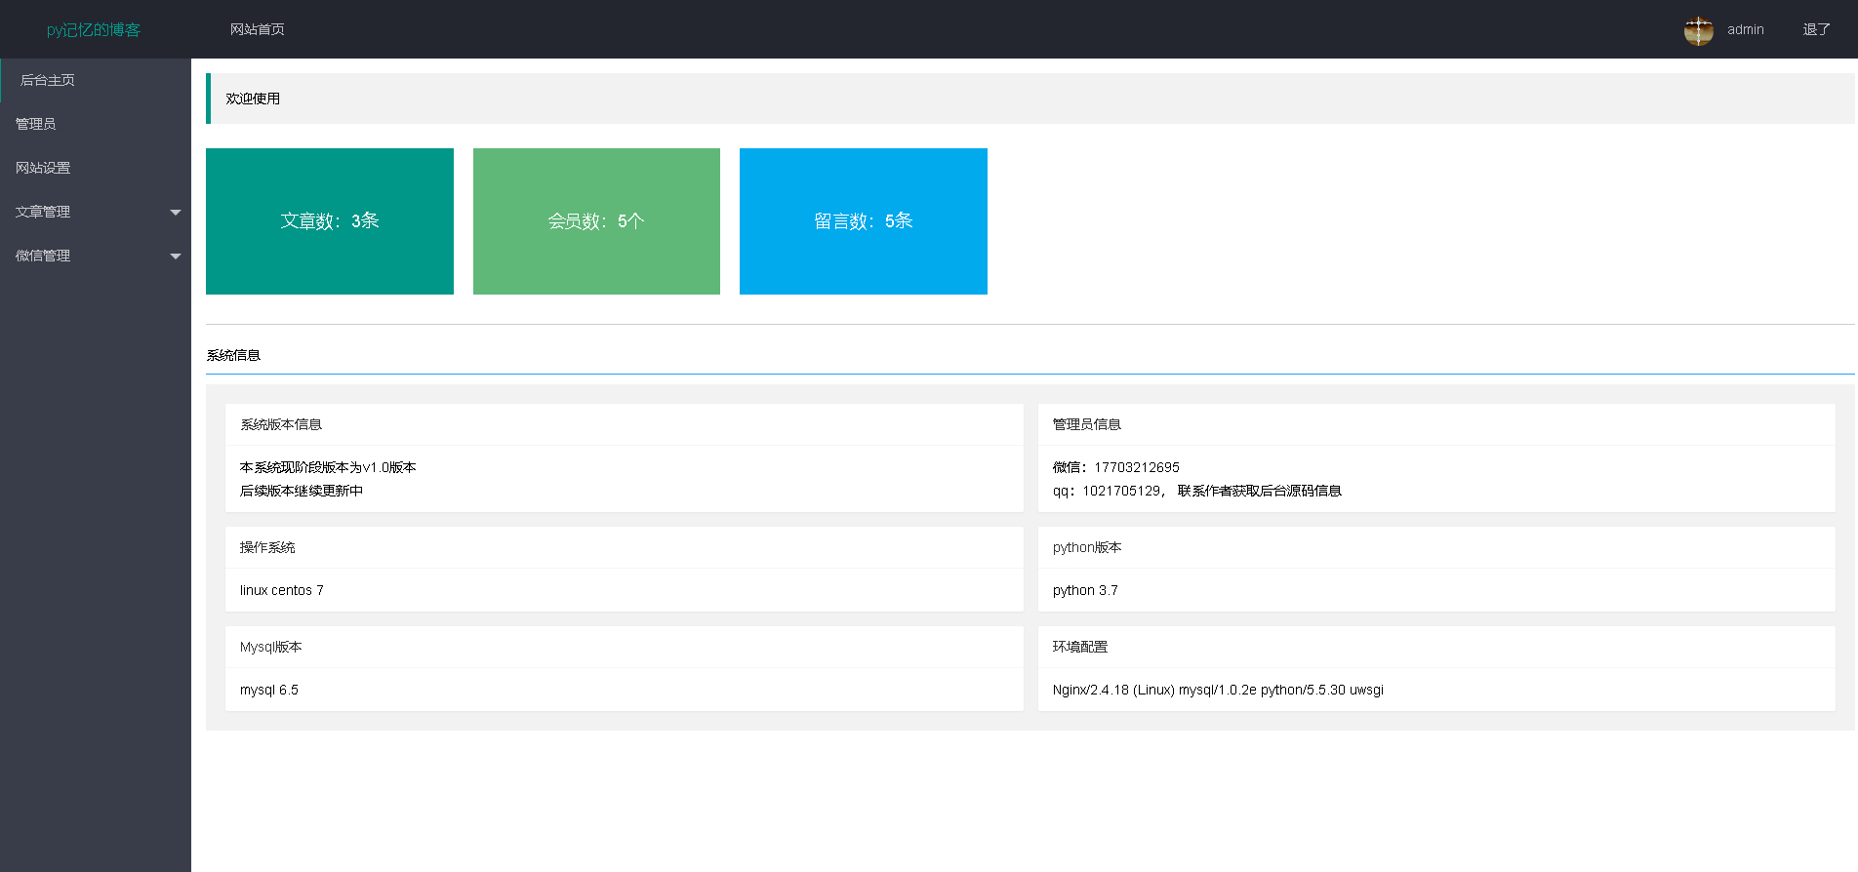Click the python 3.7 value
This screenshot has width=1858, height=872.
(x=1085, y=590)
